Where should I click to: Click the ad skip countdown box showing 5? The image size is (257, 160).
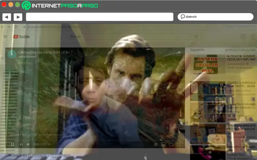(x=167, y=128)
